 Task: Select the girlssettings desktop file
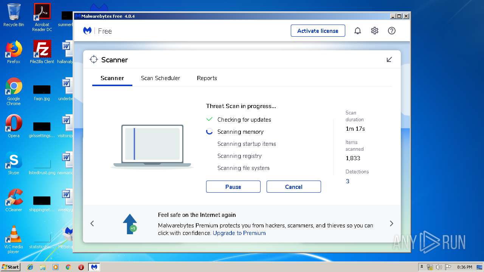(42, 130)
